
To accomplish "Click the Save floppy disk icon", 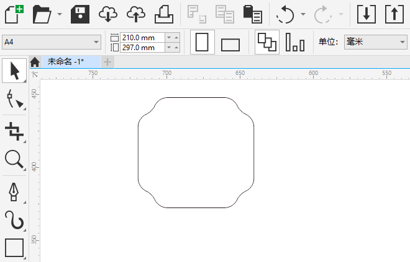I will [81, 14].
